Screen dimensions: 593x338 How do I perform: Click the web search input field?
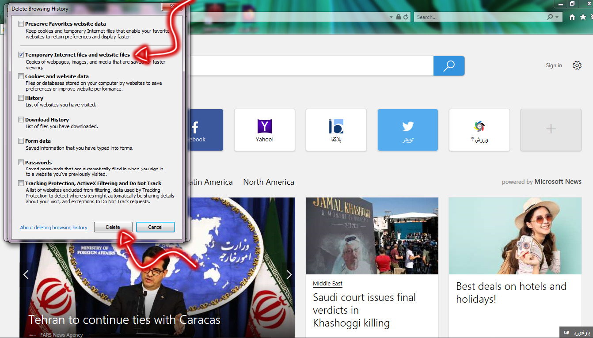click(312, 66)
